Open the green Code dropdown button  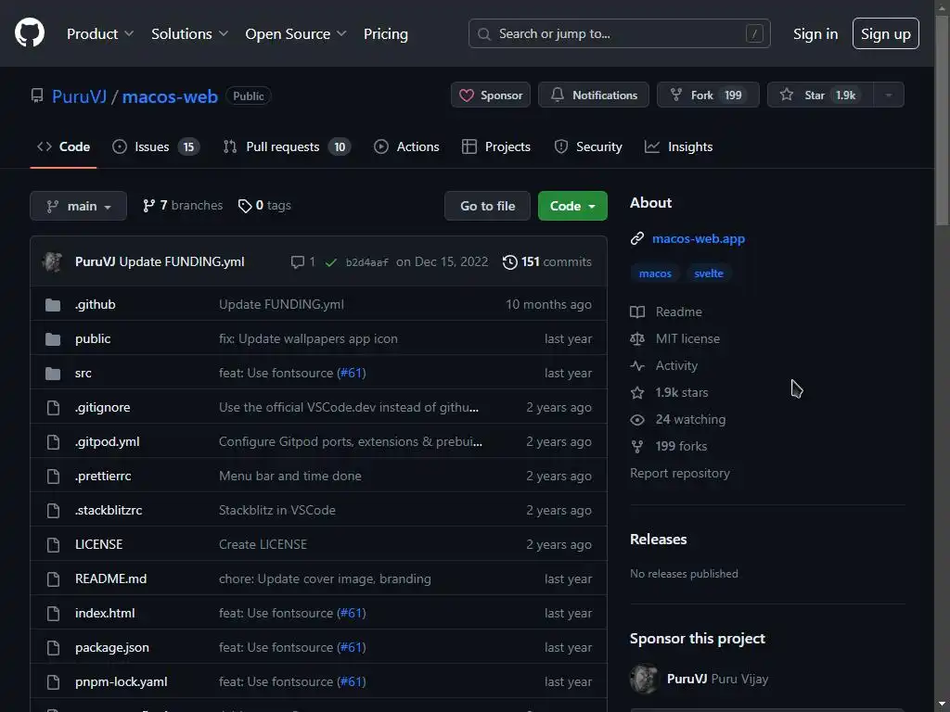tap(572, 206)
